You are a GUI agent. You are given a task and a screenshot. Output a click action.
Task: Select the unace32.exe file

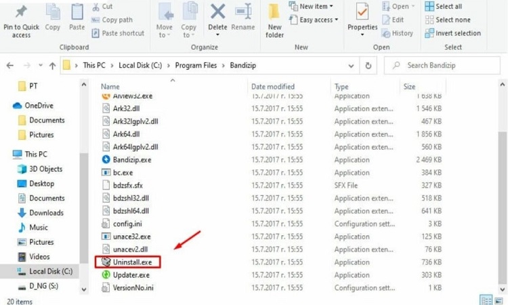tap(127, 237)
